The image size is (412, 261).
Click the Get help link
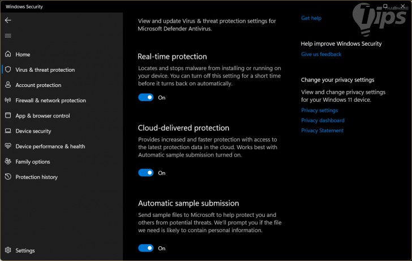tap(311, 18)
